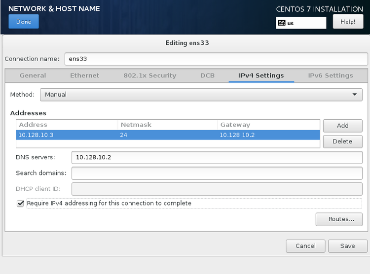The width and height of the screenshot is (370, 274).
Task: Open the Ethernet tab
Action: point(84,75)
